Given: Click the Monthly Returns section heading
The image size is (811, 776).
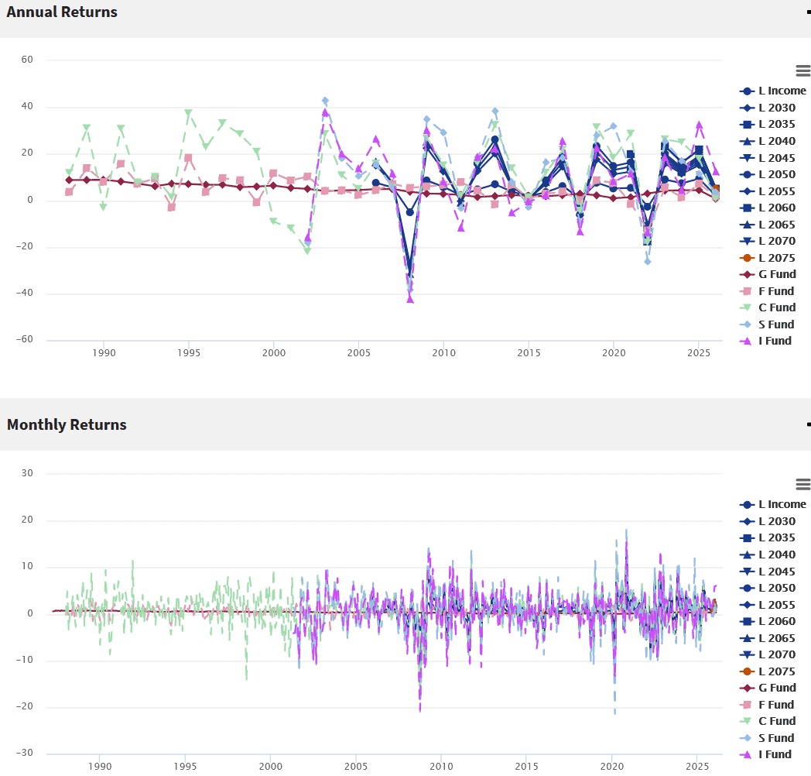Looking at the screenshot, I should click(67, 425).
